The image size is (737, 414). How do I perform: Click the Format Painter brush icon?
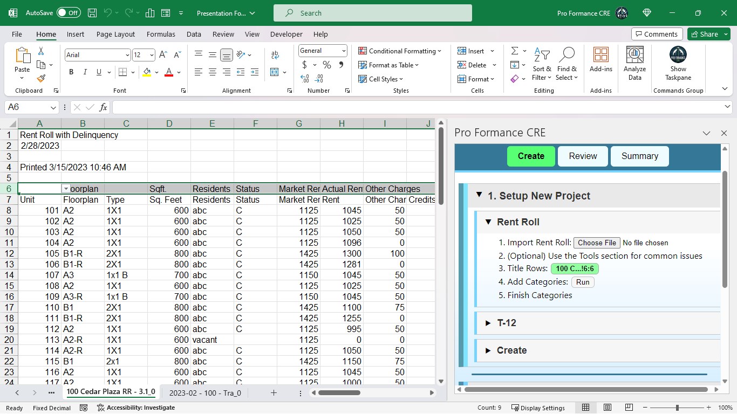pos(41,79)
